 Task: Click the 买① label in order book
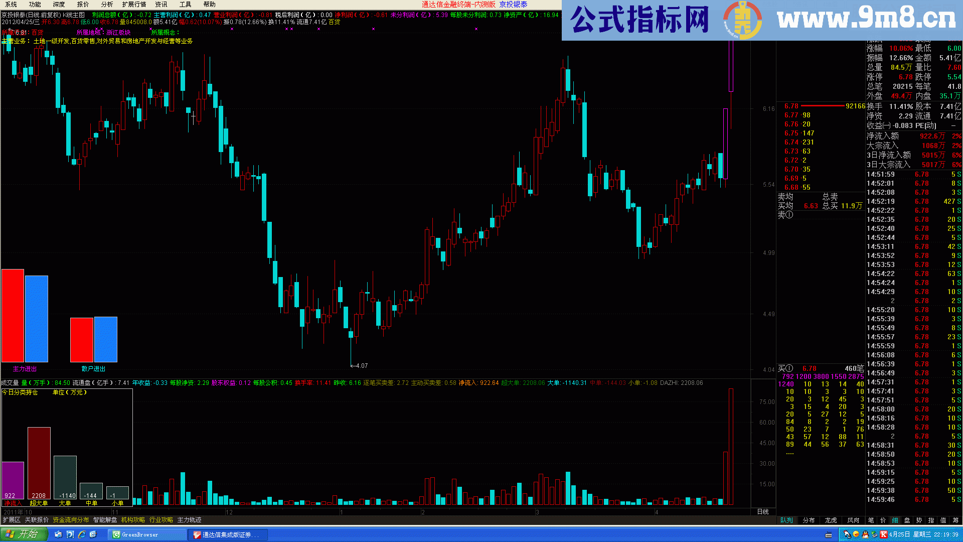coord(785,369)
